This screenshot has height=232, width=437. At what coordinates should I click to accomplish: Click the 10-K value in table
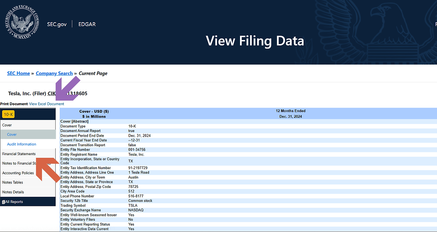click(x=133, y=126)
